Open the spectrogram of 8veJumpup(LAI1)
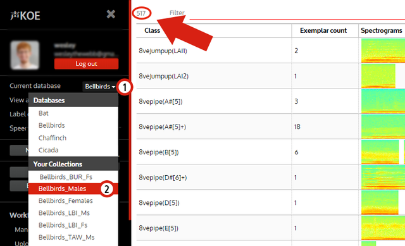 tap(383, 51)
